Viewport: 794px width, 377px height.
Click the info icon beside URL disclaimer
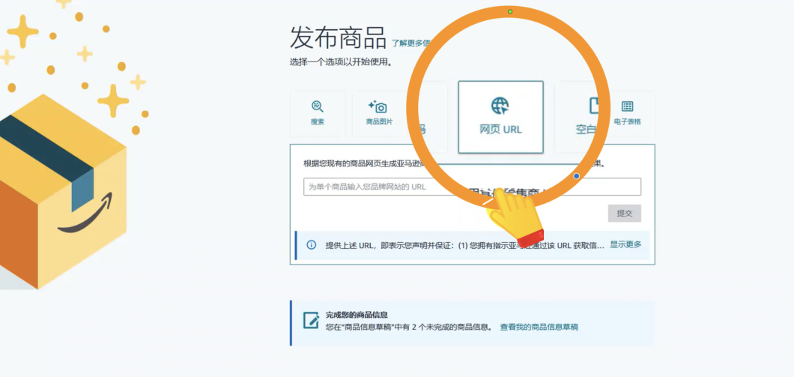tap(312, 245)
